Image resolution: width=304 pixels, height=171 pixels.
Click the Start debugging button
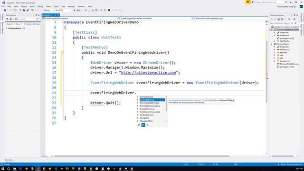pyautogui.click(x=77, y=10)
